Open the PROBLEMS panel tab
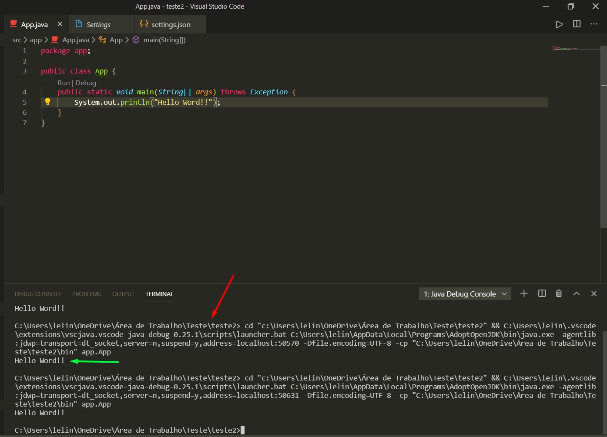This screenshot has height=437, width=607. click(87, 294)
